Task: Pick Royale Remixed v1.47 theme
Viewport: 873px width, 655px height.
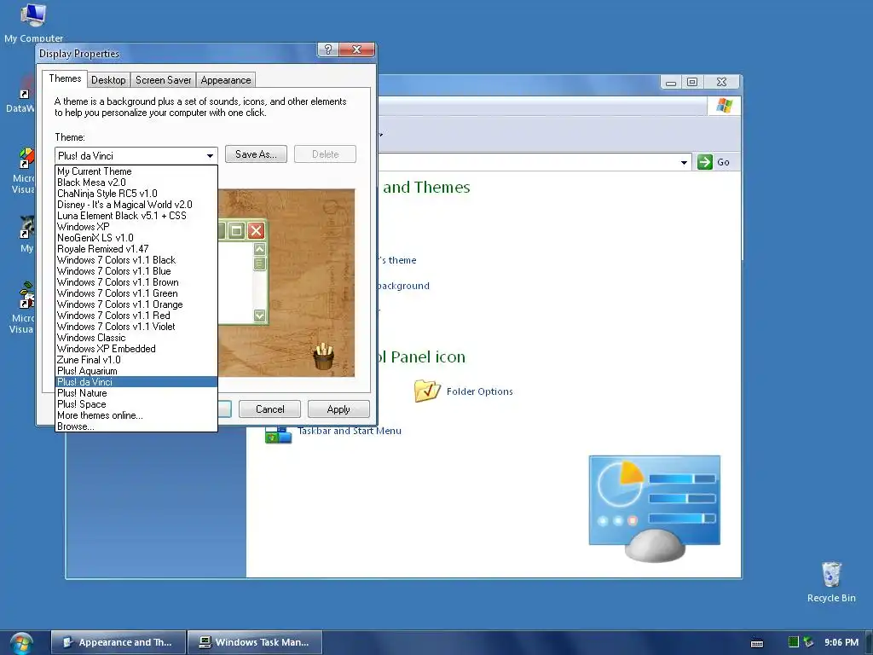Action: click(x=136, y=250)
